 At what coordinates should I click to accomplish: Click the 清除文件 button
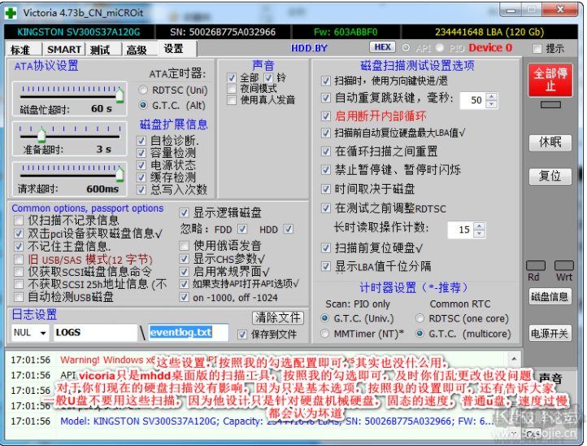[x=278, y=318]
